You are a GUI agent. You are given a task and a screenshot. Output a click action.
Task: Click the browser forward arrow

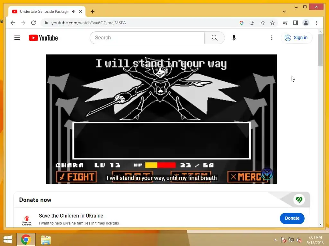coord(23,23)
